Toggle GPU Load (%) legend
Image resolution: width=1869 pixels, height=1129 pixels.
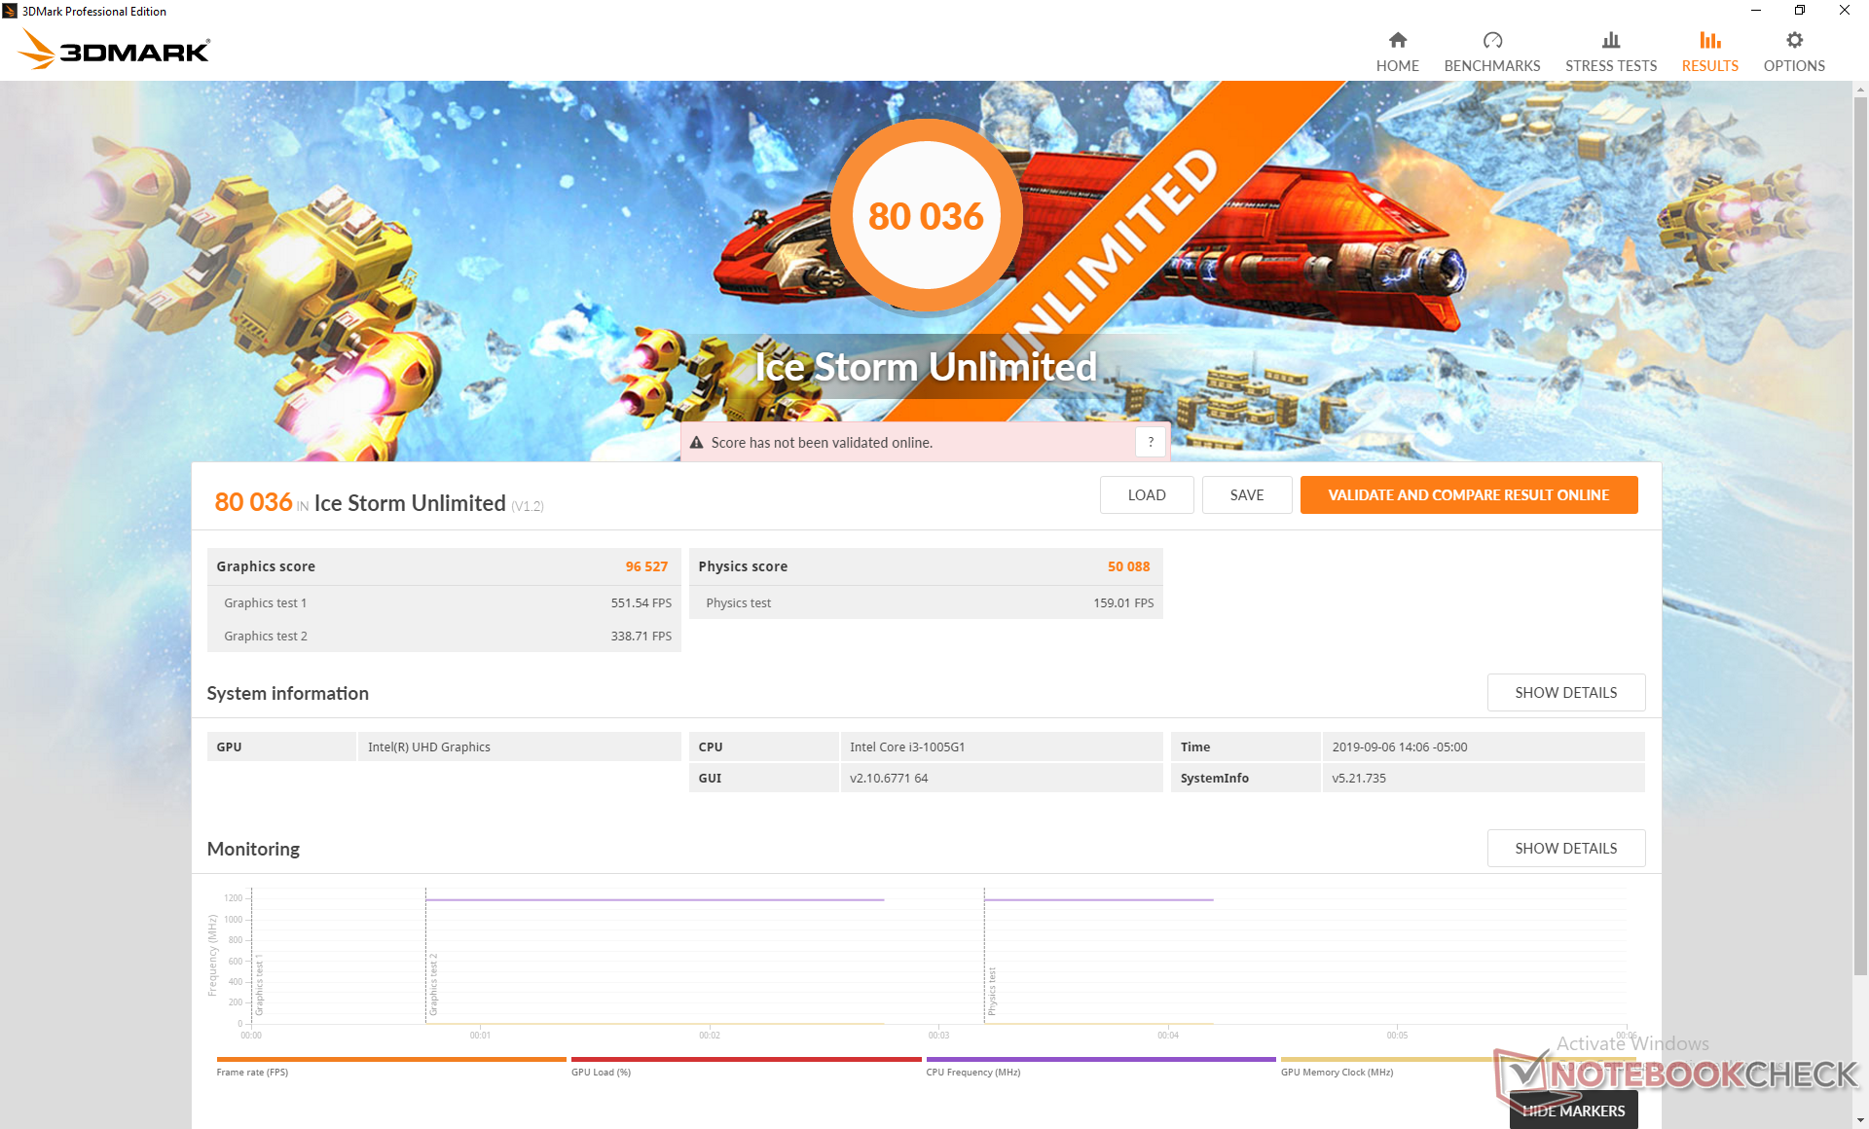point(601,1072)
